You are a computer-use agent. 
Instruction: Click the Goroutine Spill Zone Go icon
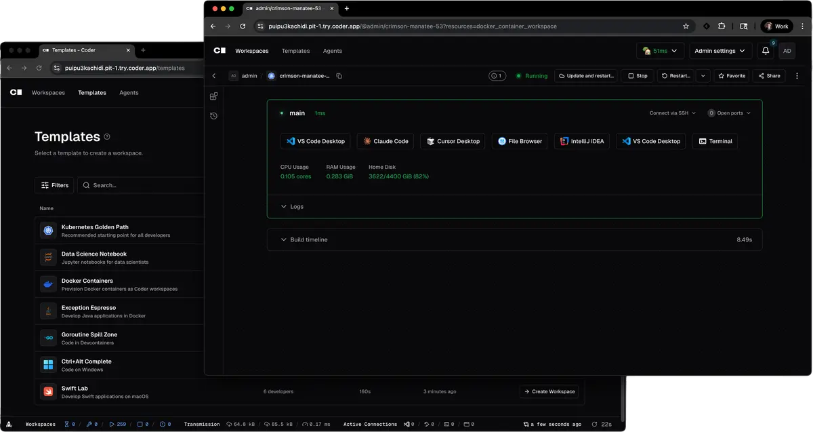[48, 338]
